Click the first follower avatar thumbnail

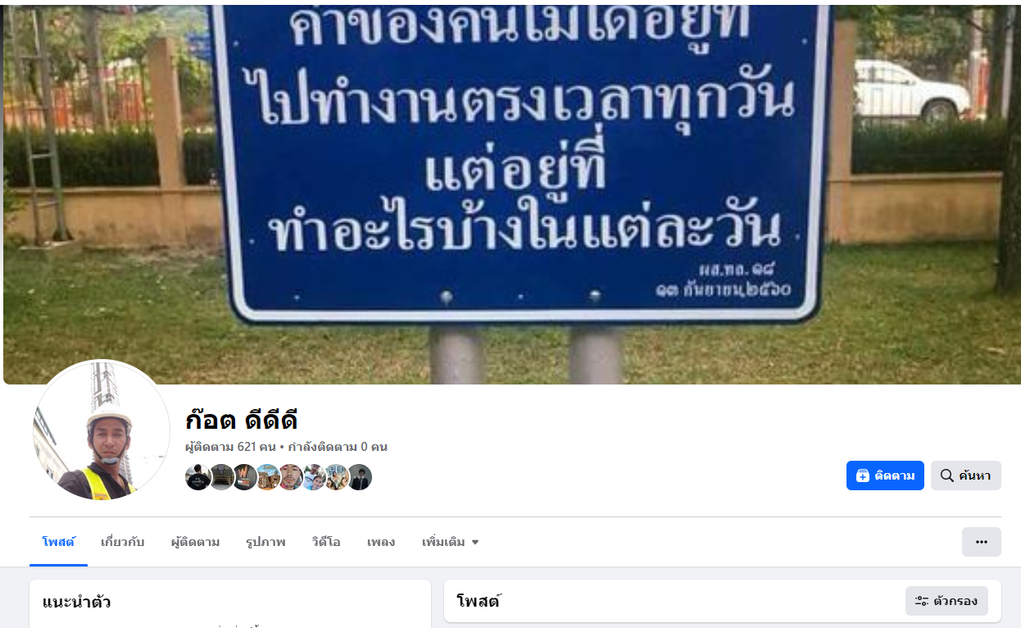click(x=198, y=477)
